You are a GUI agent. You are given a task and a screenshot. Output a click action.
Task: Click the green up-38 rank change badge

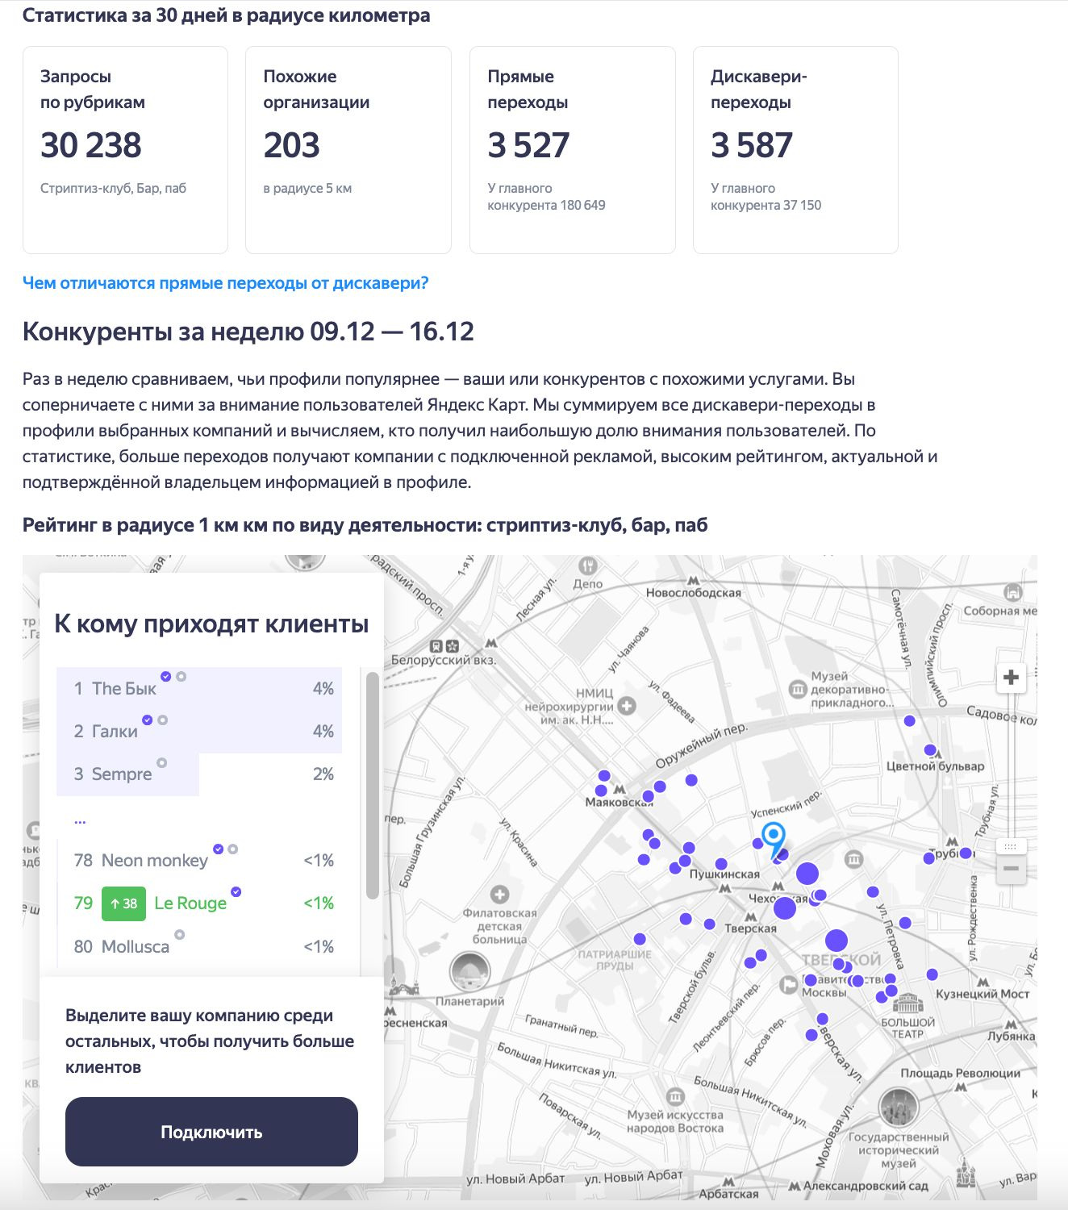[123, 903]
